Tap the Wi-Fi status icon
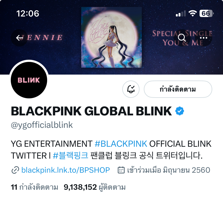 pos(193,14)
